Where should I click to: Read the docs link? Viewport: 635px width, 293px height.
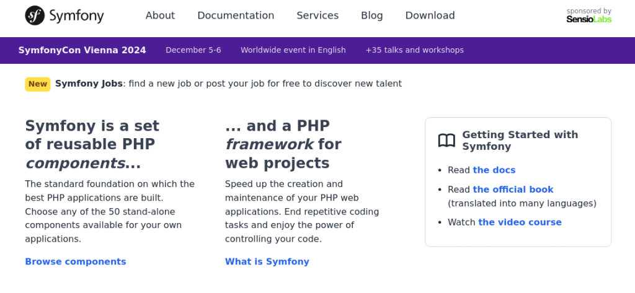pos(494,170)
